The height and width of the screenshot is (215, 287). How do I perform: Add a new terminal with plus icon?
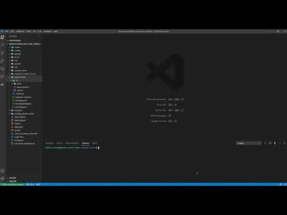click(265, 143)
